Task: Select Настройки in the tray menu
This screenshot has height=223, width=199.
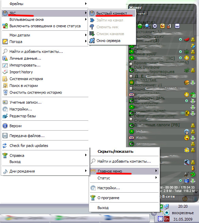Action: coord(124,188)
